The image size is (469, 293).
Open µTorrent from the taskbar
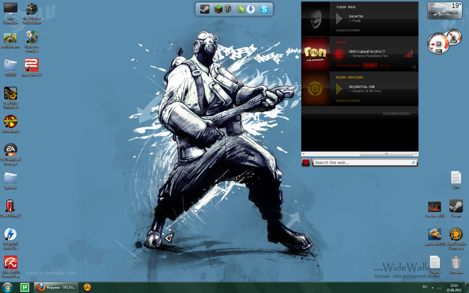25,288
